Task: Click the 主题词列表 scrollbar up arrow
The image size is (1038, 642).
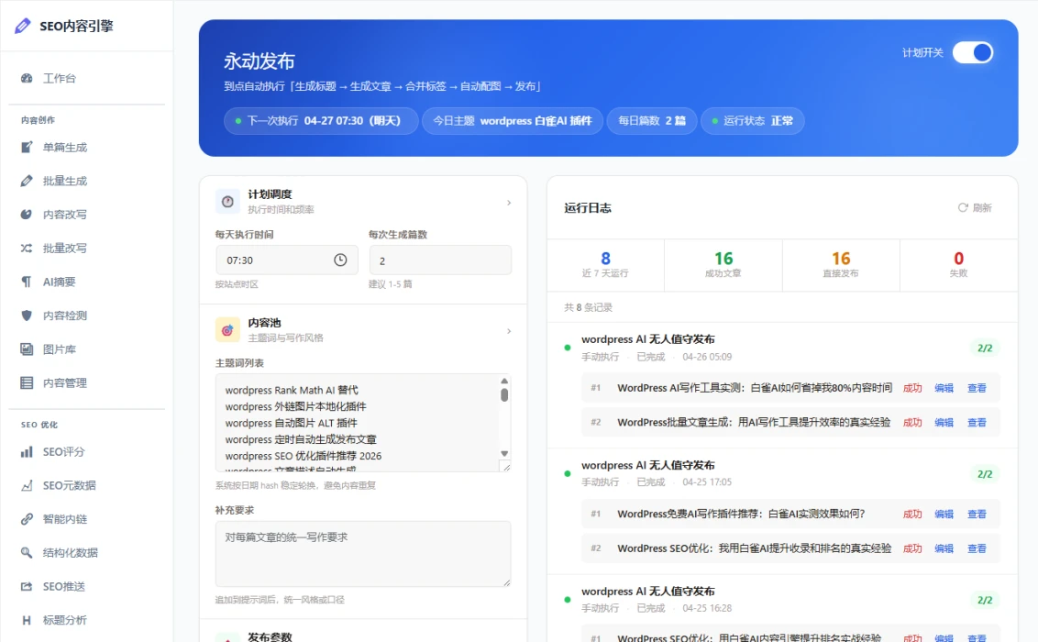Action: click(x=504, y=382)
